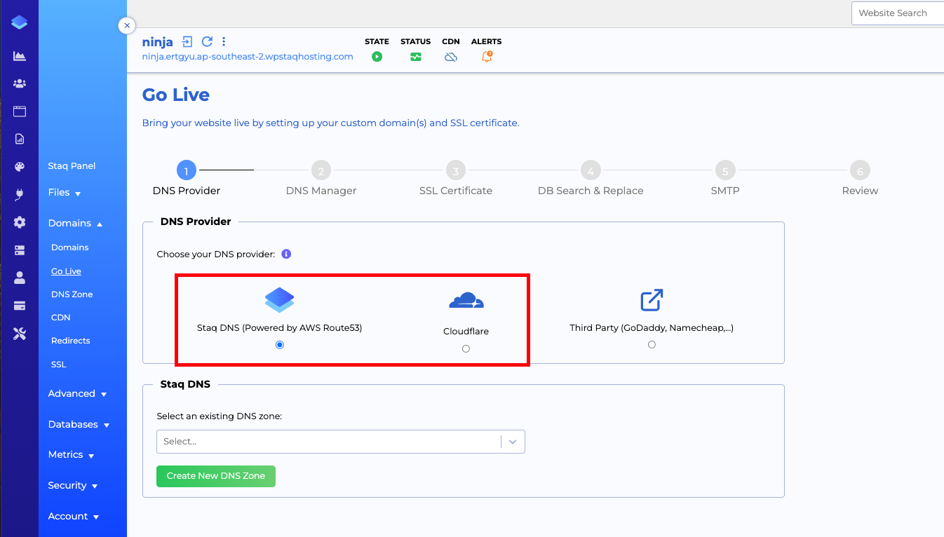
Task: Click the server stack icon in the rail
Action: click(20, 250)
